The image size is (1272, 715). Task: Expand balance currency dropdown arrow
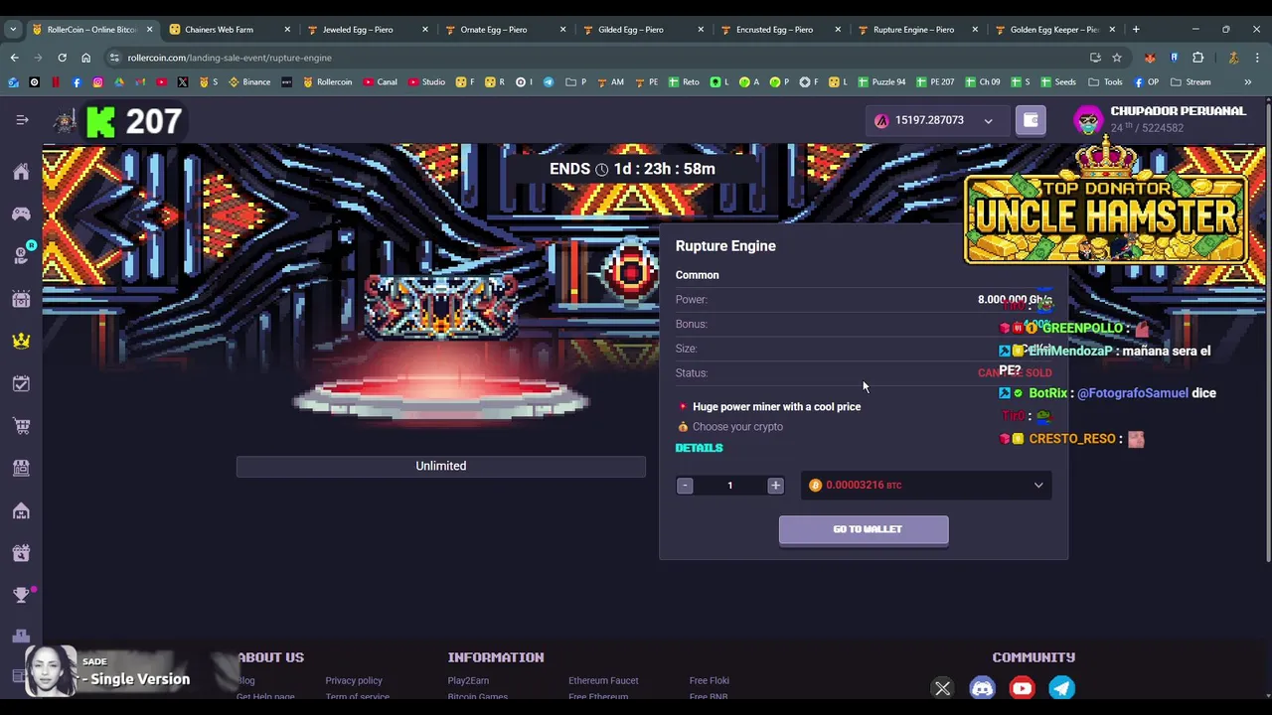(x=988, y=121)
